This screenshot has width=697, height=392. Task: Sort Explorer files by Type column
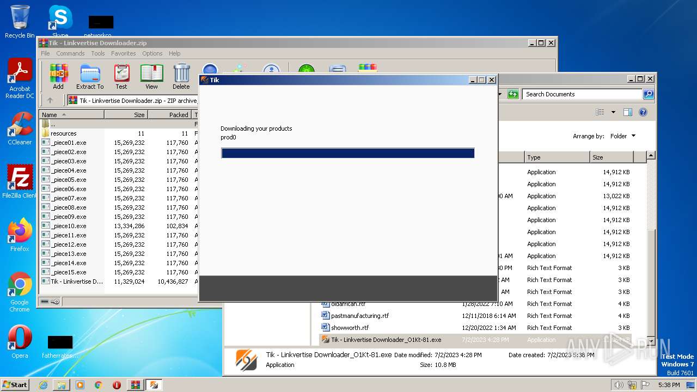(x=557, y=157)
